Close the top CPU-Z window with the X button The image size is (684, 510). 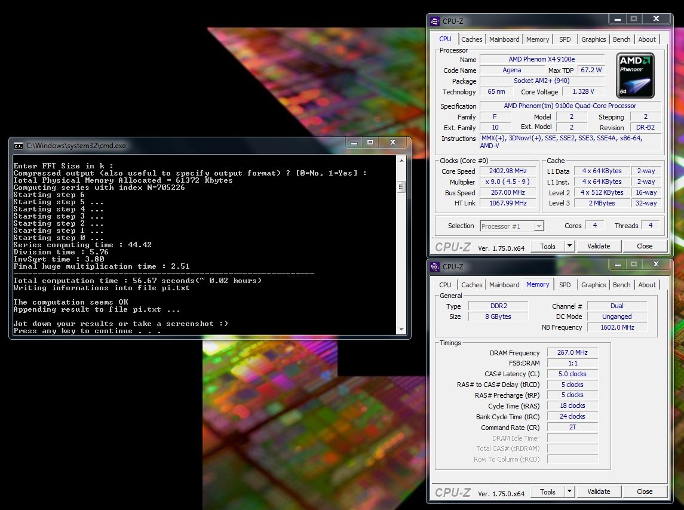(656, 19)
